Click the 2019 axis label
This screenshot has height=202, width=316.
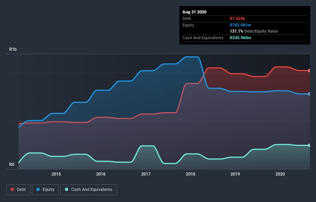pos(235,174)
